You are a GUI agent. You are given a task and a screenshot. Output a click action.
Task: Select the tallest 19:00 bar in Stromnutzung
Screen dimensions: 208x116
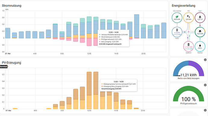[137, 26]
